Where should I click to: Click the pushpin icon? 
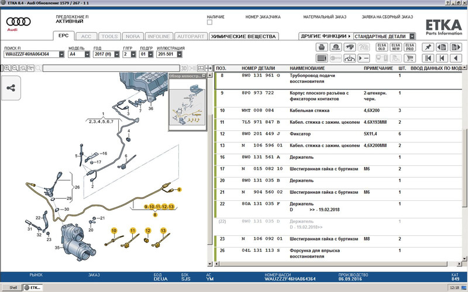428,47
